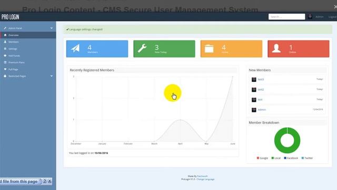Focus the Search input field
Screen dimensions: 337x190
pyautogui.click(x=286, y=16)
